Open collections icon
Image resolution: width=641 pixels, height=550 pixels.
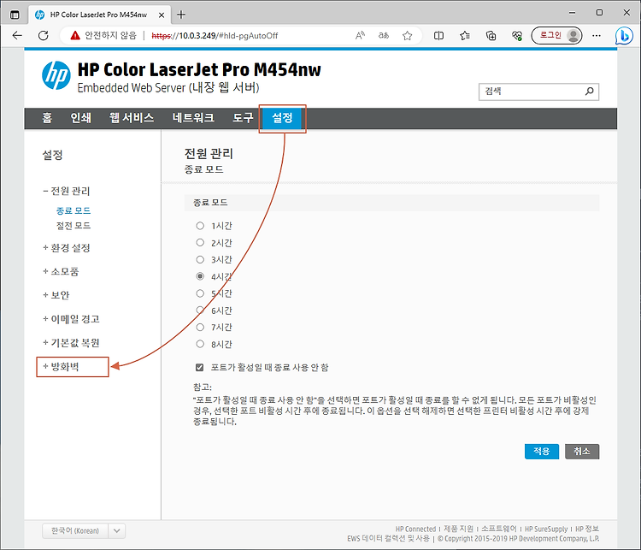[491, 36]
